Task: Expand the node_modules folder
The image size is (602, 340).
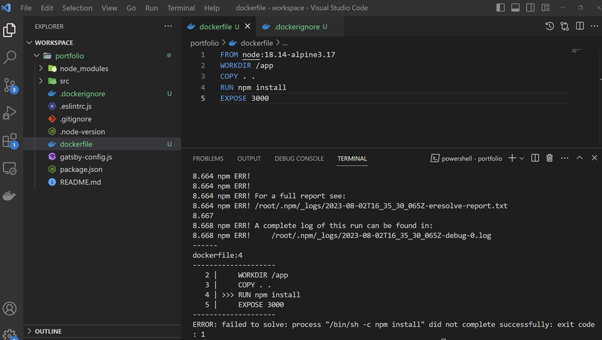Action: 41,68
